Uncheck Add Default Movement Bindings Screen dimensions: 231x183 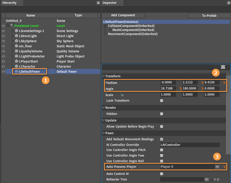(162, 139)
